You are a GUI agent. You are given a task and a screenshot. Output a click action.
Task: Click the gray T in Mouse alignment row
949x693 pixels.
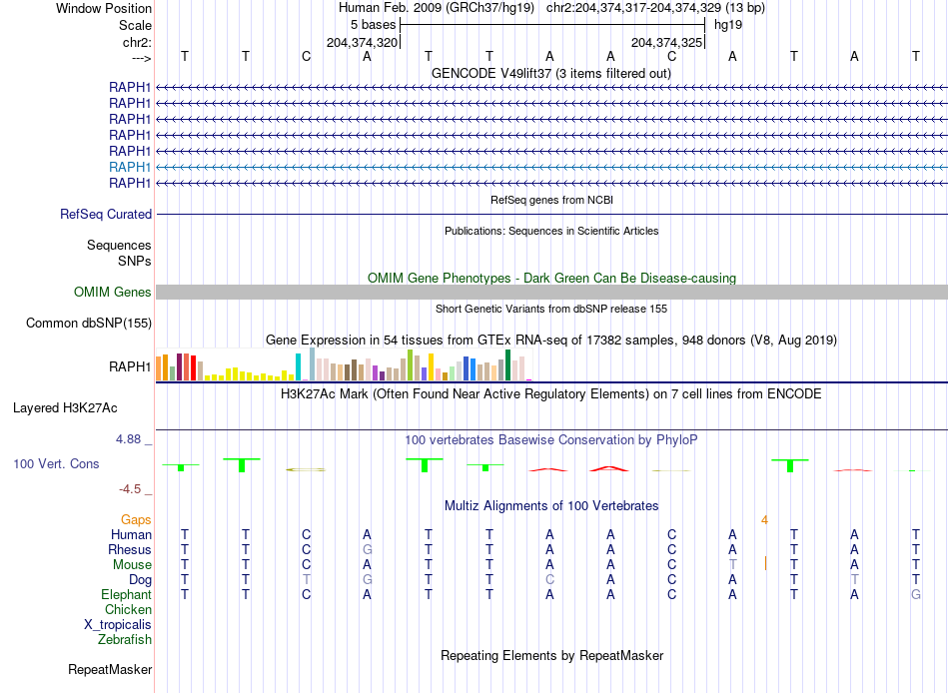tap(733, 565)
